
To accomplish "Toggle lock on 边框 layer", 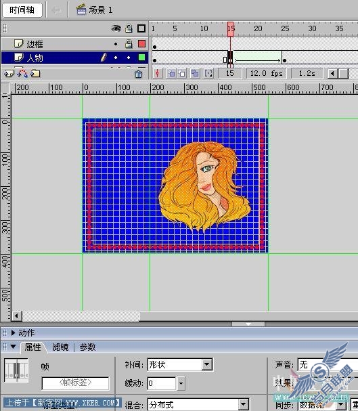I will coord(129,44).
